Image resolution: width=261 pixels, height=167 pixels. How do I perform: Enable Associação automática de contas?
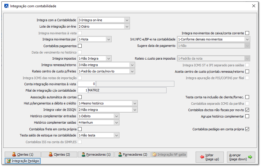point(80,97)
